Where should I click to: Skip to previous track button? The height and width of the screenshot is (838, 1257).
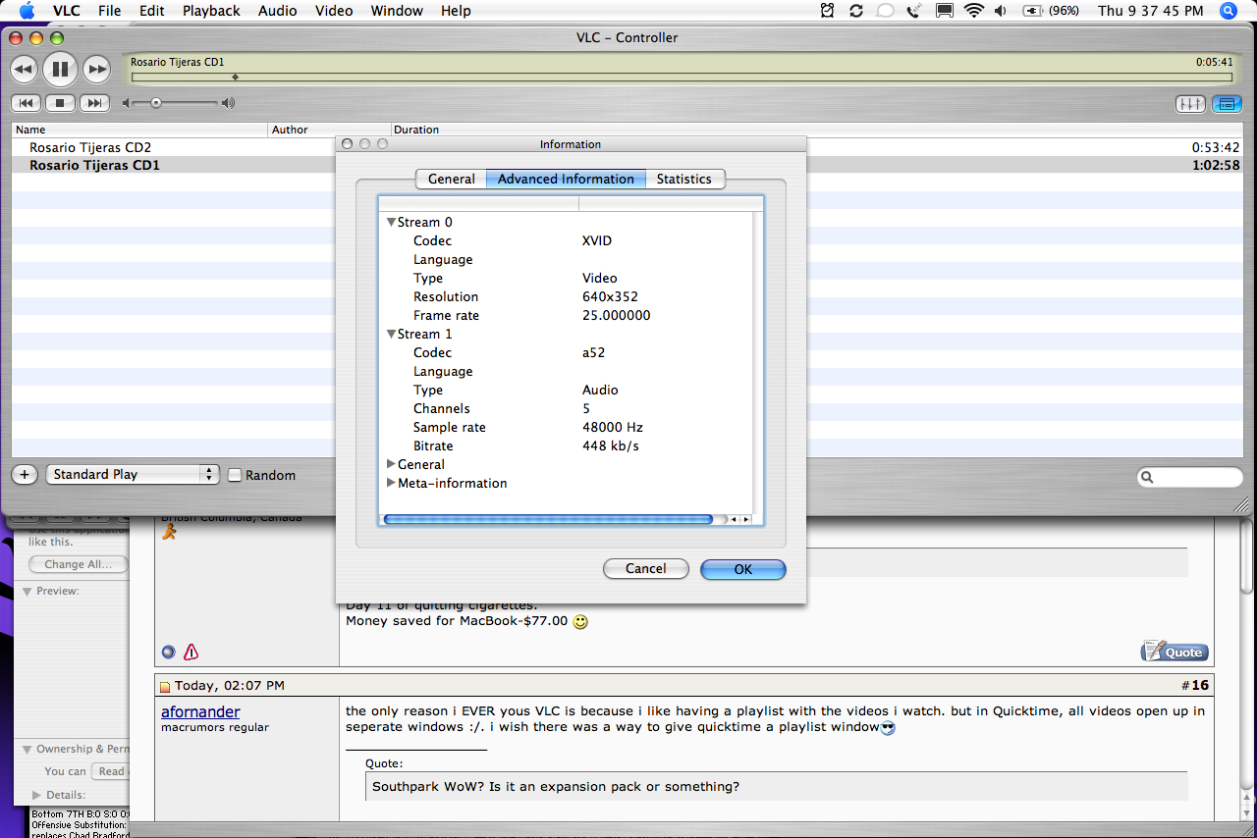click(26, 103)
